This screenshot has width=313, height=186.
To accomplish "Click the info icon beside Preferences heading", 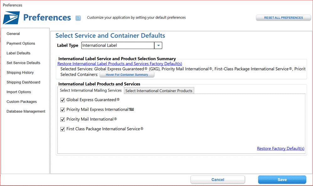I will pyautogui.click(x=78, y=18).
